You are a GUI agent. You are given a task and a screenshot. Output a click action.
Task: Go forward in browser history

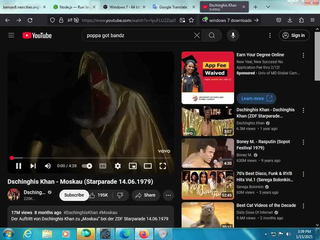[x=19, y=20]
